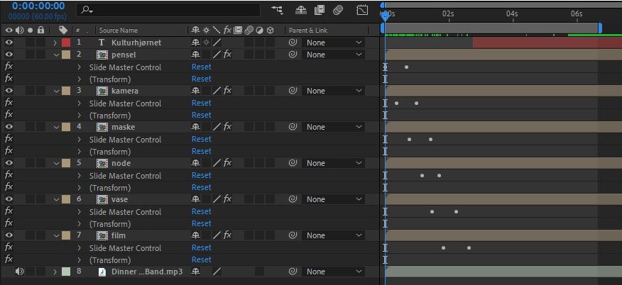Screen dimensions: 622x285
Task: Reset Slide Master Control on pensel layer
Action: pyautogui.click(x=201, y=67)
